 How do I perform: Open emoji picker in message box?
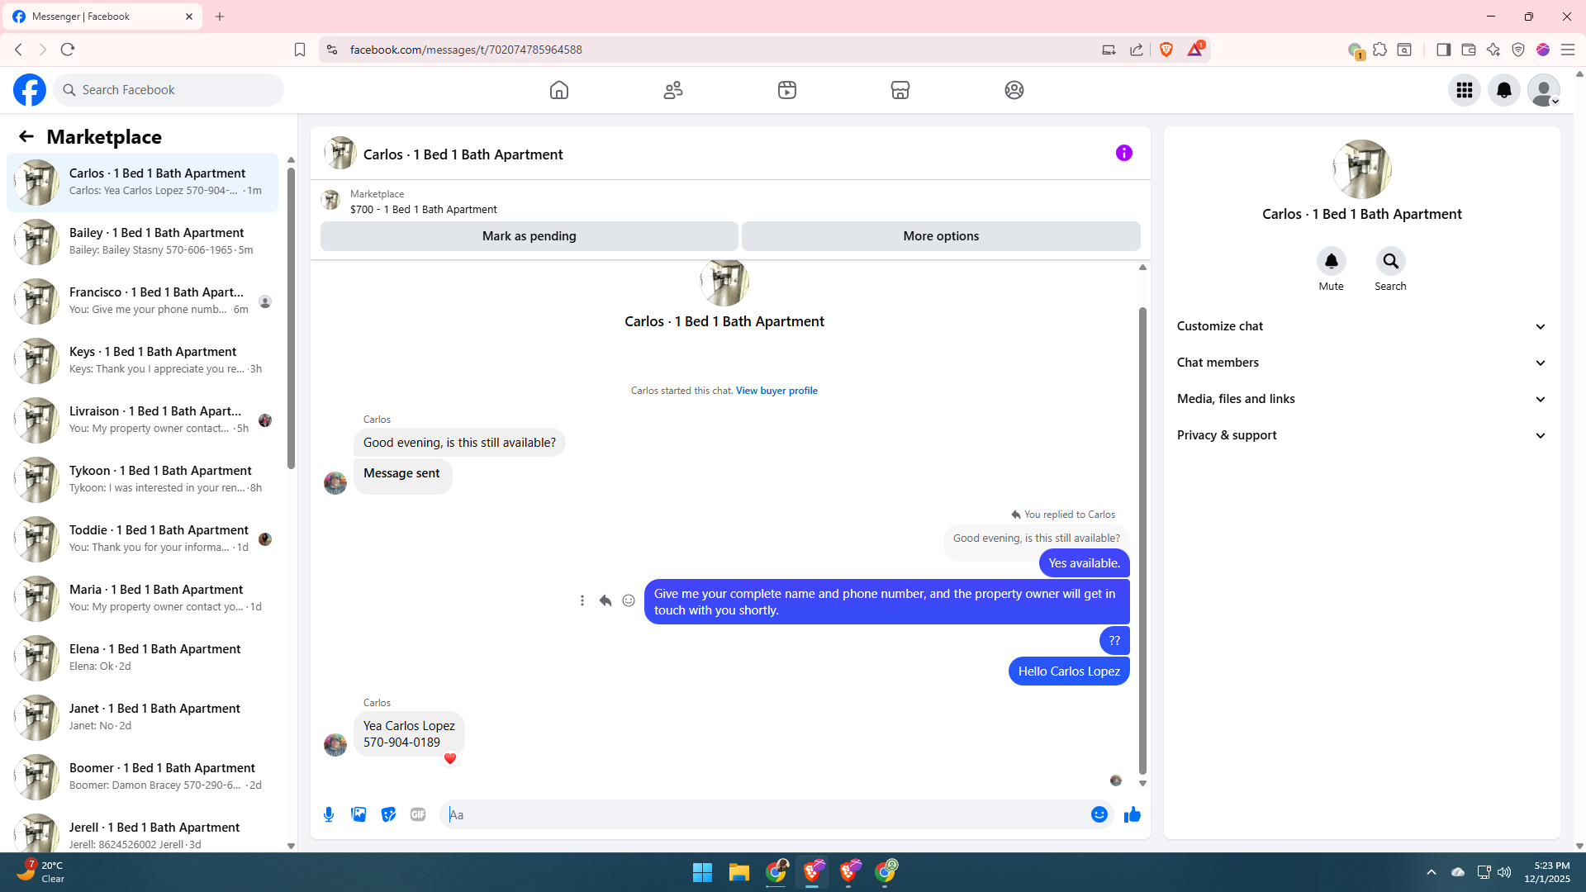pyautogui.click(x=1099, y=814)
